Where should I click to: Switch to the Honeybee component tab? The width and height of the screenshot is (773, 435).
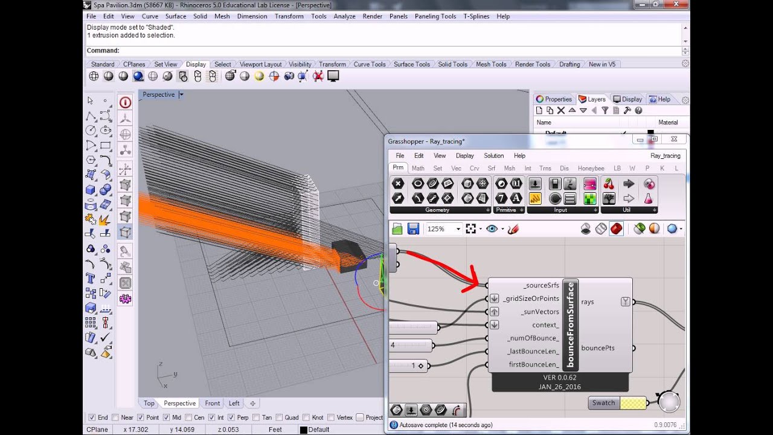tap(591, 169)
